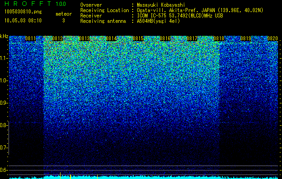Click the Receiving Location label
This screenshot has height=179, width=282.
point(104,10)
